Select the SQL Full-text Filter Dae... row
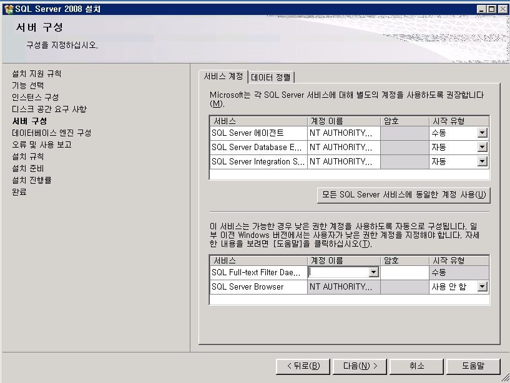The image size is (510, 383). [x=258, y=272]
